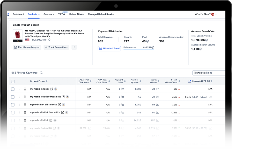Check the 'my medic sidekick' row checkbox
This screenshot has height=154, width=265.
click(13, 89)
